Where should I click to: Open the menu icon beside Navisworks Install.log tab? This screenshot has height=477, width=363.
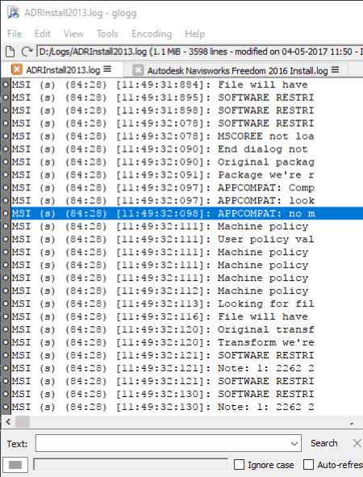[x=335, y=70]
